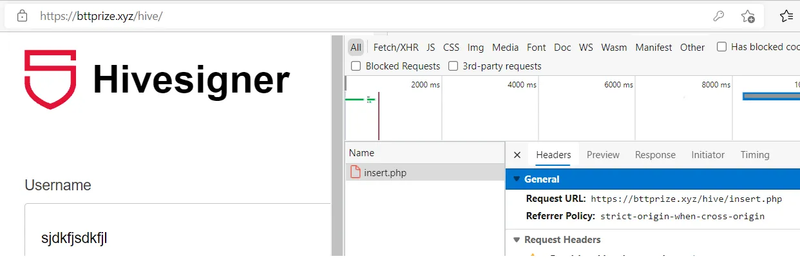The width and height of the screenshot is (800, 261).
Task: Click the insert.php file icon
Action: click(x=355, y=172)
